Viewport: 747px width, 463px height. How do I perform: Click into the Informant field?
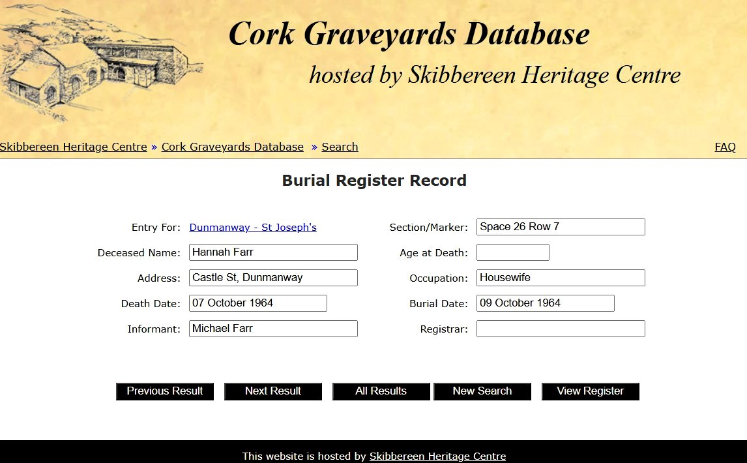273,329
